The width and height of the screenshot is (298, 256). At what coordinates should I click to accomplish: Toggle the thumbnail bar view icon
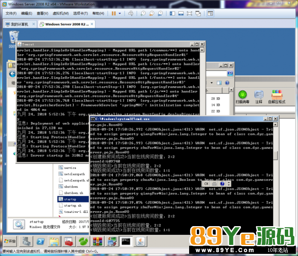(x=181, y=14)
